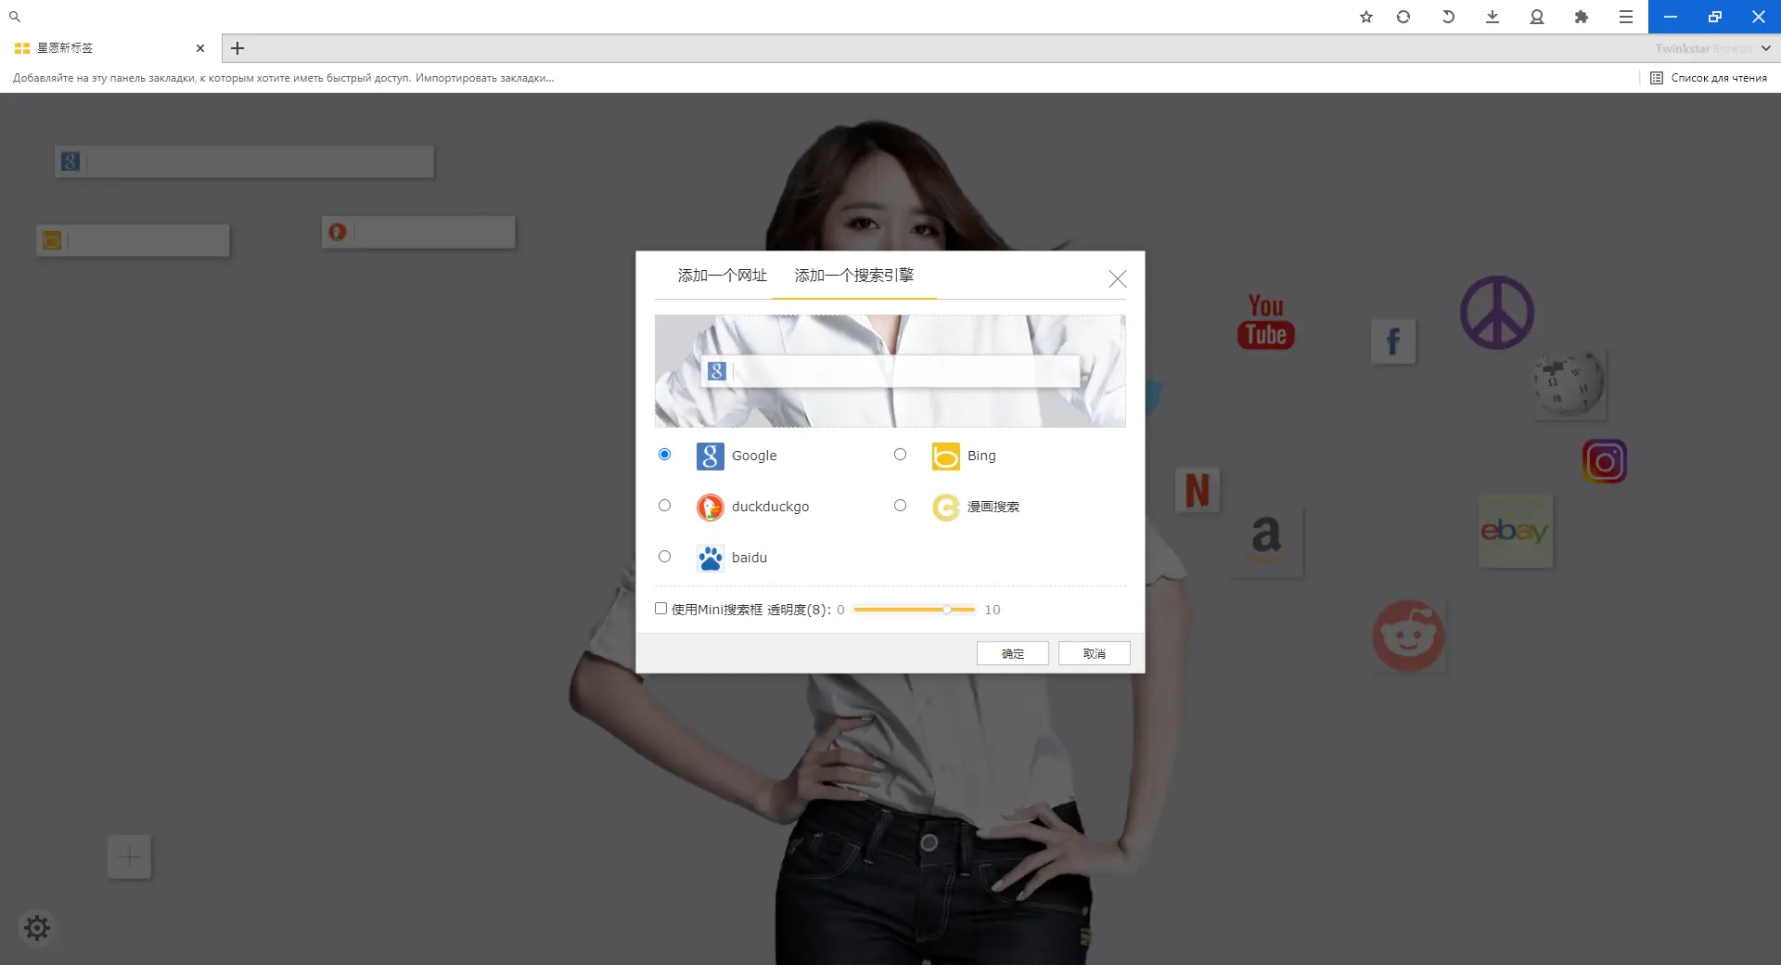This screenshot has width=1781, height=965.
Task: Click the search input in the preview
Action: pyautogui.click(x=890, y=373)
